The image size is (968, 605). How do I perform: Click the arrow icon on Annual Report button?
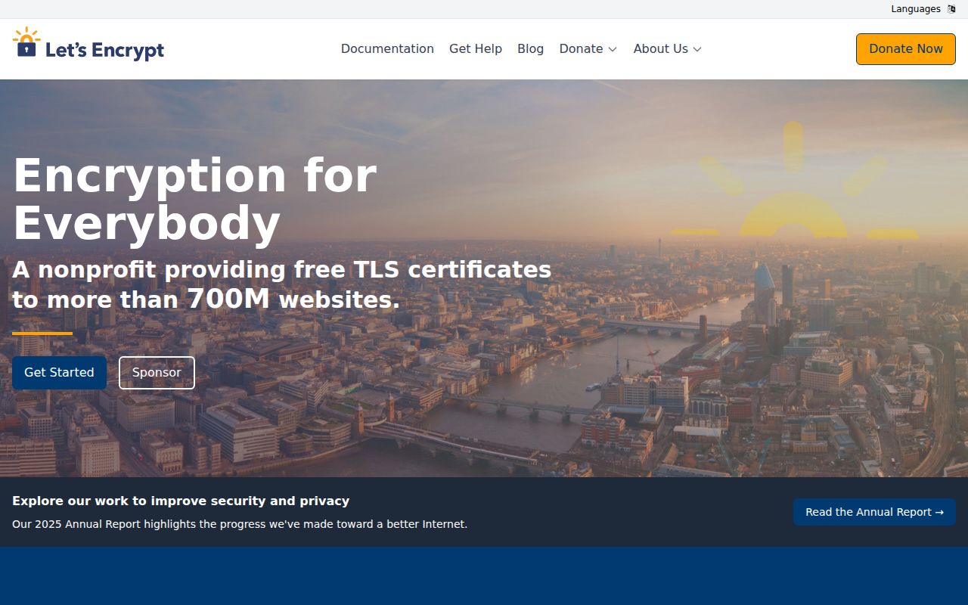939,512
